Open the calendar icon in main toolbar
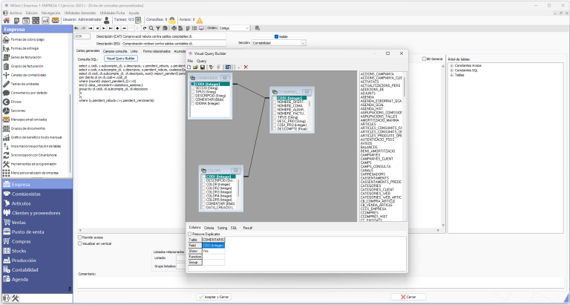The height and width of the screenshot is (305, 570). point(26,20)
